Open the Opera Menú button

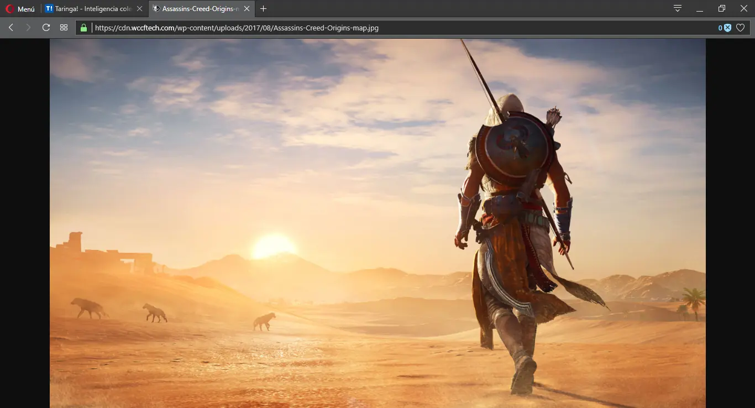tap(20, 9)
